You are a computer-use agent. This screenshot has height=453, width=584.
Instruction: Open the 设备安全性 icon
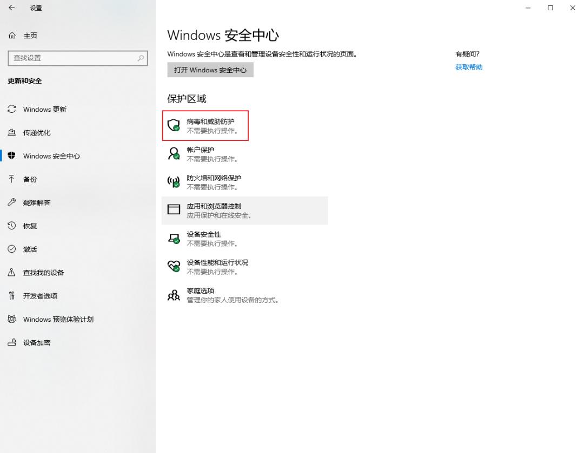tap(174, 238)
